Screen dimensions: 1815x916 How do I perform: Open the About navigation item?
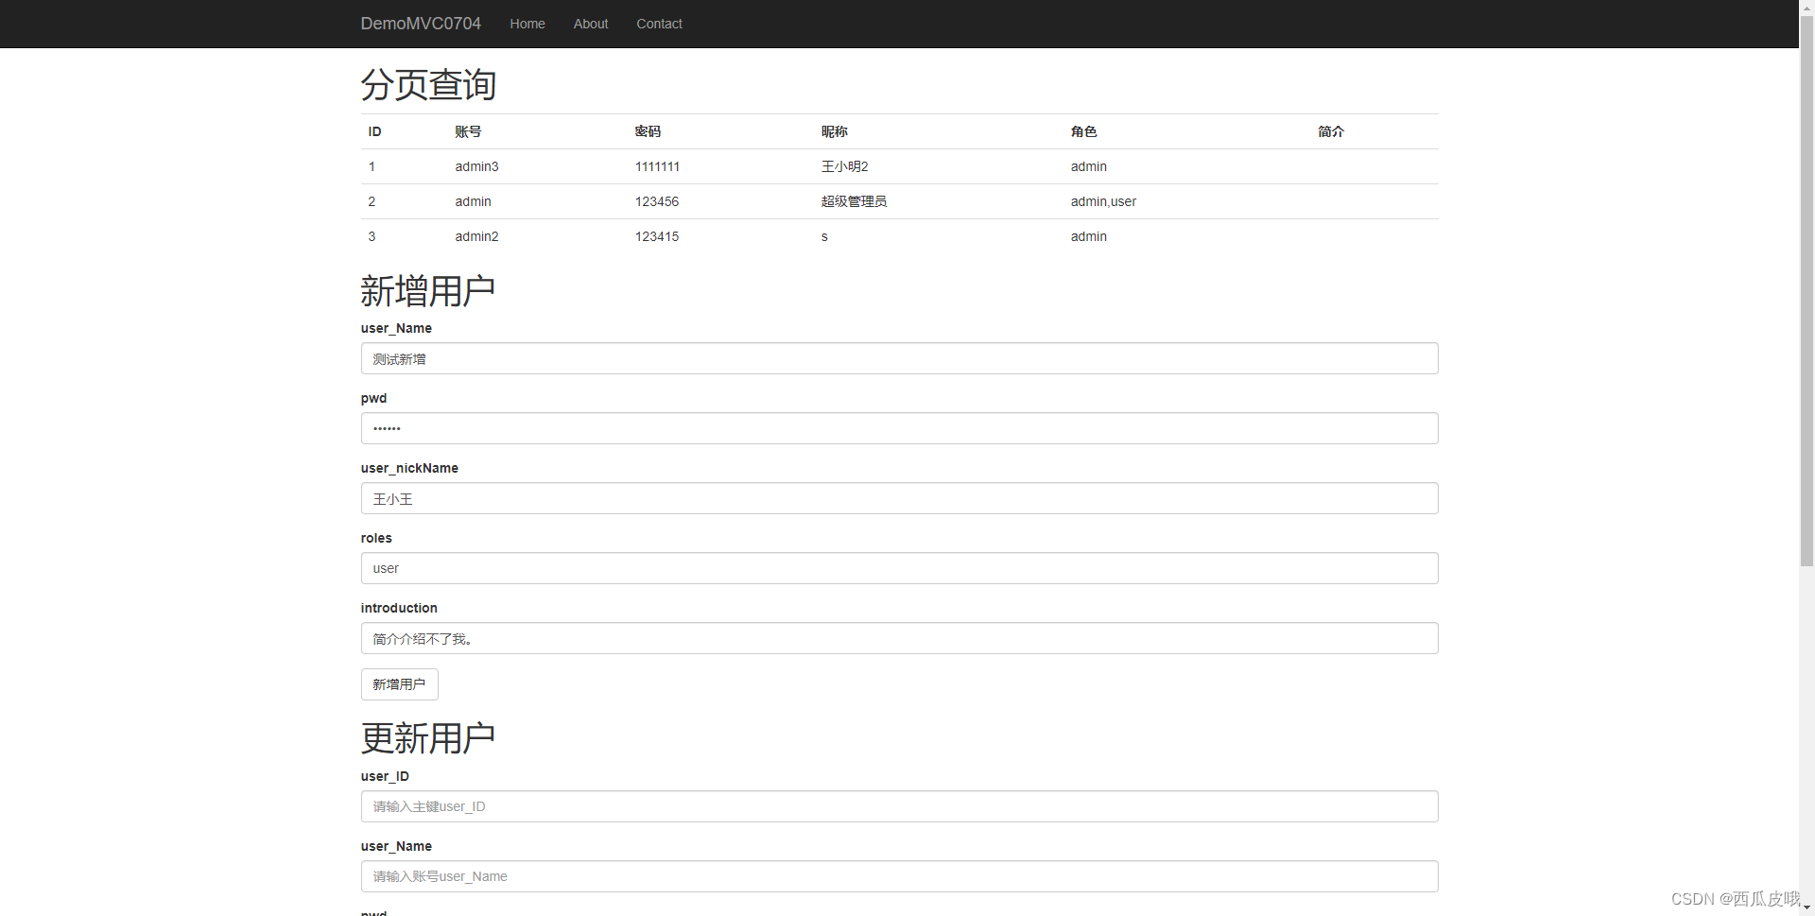click(590, 24)
